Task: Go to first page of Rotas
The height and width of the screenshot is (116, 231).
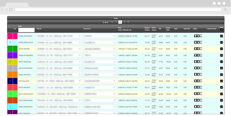Action: point(112,22)
